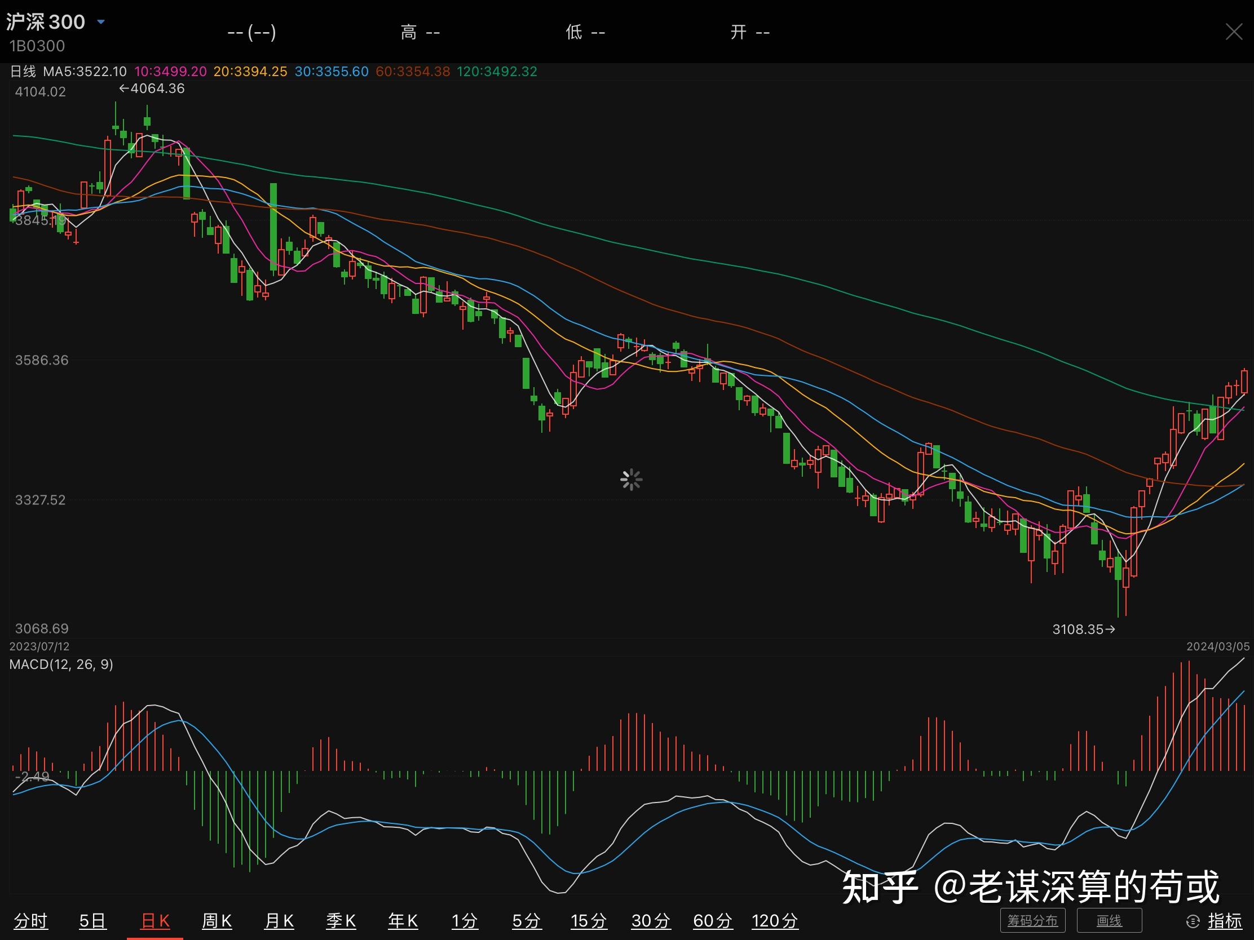Click the 指标 indicator settings icon
Image resolution: width=1254 pixels, height=940 pixels.
(x=1193, y=921)
